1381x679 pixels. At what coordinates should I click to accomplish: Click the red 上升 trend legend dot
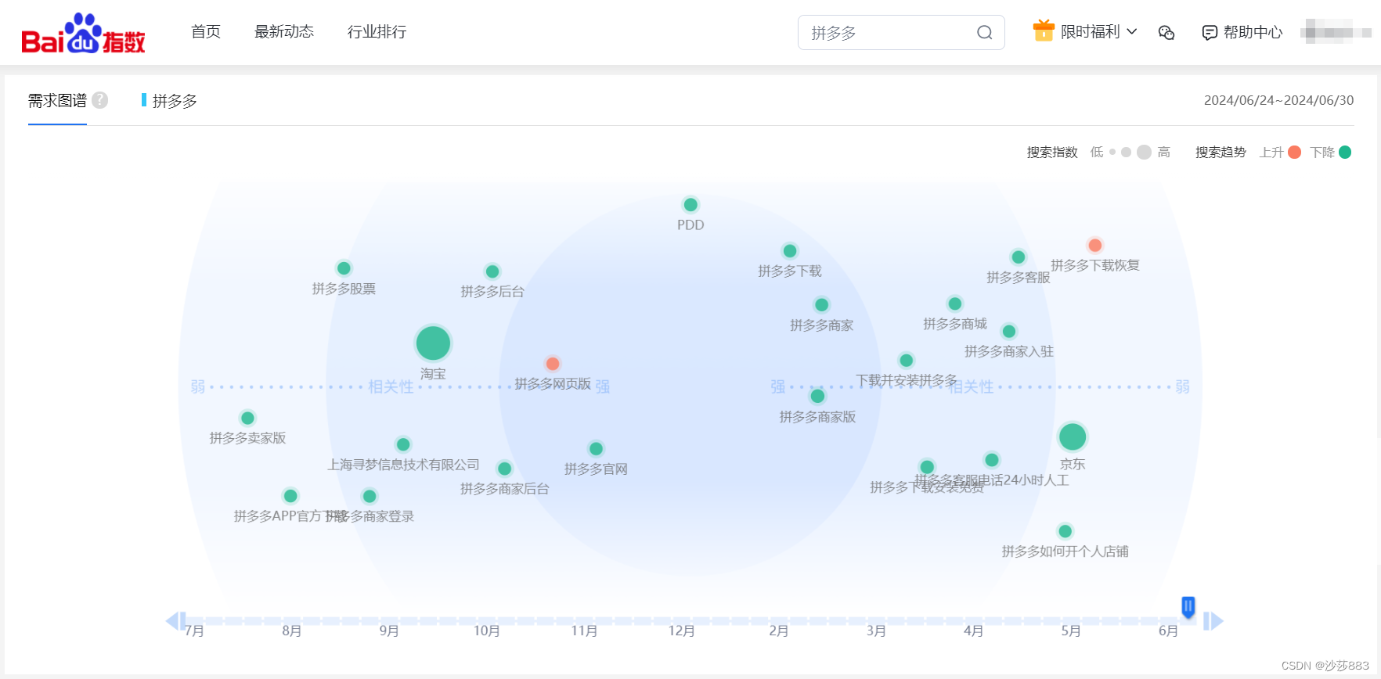[1295, 152]
